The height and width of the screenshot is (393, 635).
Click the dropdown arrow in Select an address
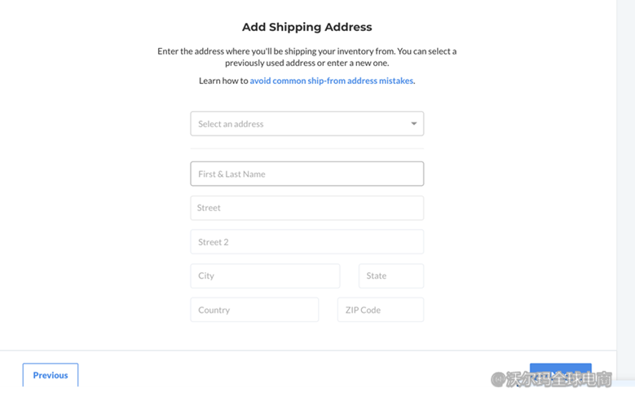point(413,124)
